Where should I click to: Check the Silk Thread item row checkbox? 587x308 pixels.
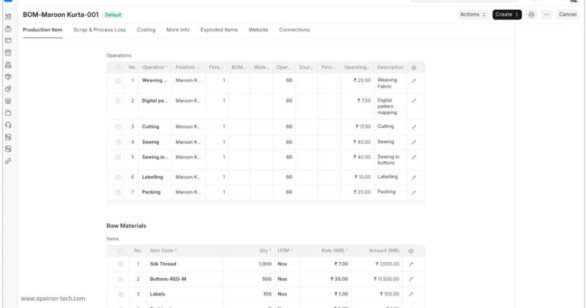120,264
